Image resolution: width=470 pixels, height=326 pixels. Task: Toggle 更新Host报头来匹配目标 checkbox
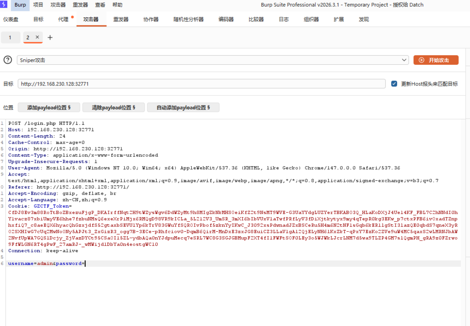(394, 84)
